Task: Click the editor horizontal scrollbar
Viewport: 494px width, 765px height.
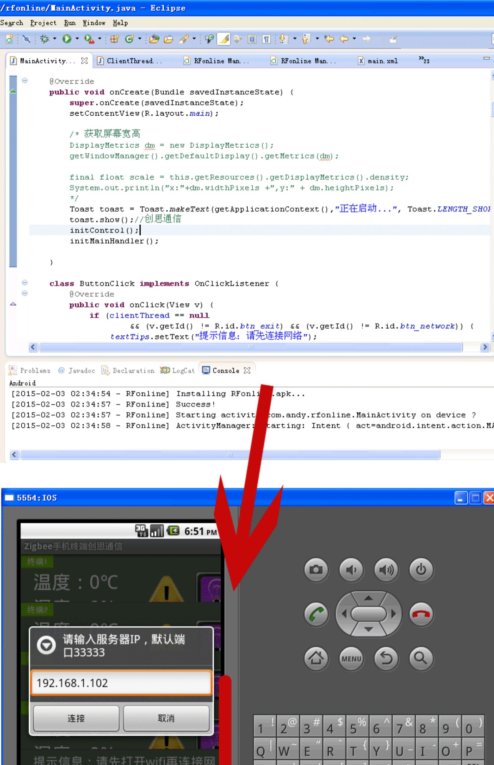Action: point(251,347)
